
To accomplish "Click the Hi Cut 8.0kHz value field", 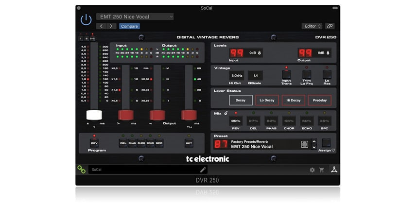I will click(237, 75).
